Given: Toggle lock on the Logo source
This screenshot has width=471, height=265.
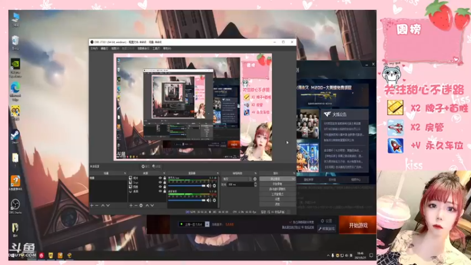Looking at the screenshot, I should click(x=165, y=183).
